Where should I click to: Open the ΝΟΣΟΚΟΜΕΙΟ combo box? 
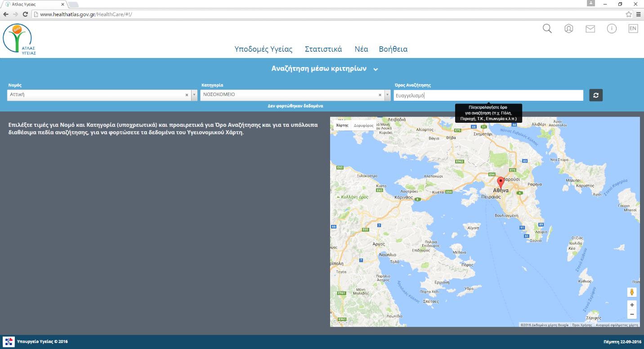pos(295,95)
